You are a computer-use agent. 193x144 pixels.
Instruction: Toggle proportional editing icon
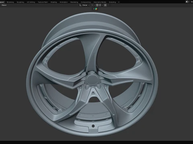pos(105,5)
